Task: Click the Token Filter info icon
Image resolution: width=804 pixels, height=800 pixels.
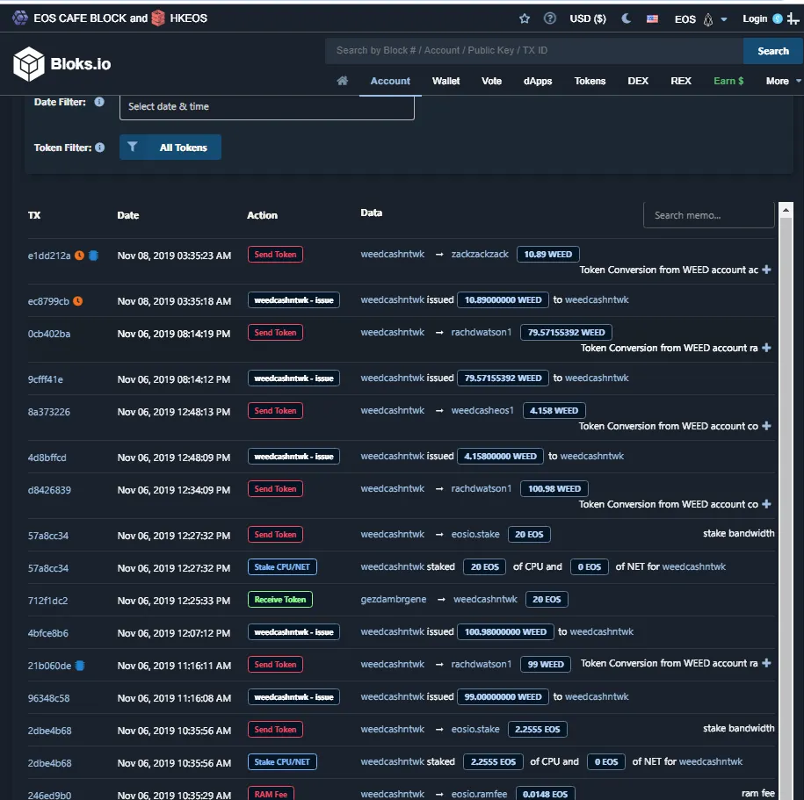Action: (x=100, y=148)
